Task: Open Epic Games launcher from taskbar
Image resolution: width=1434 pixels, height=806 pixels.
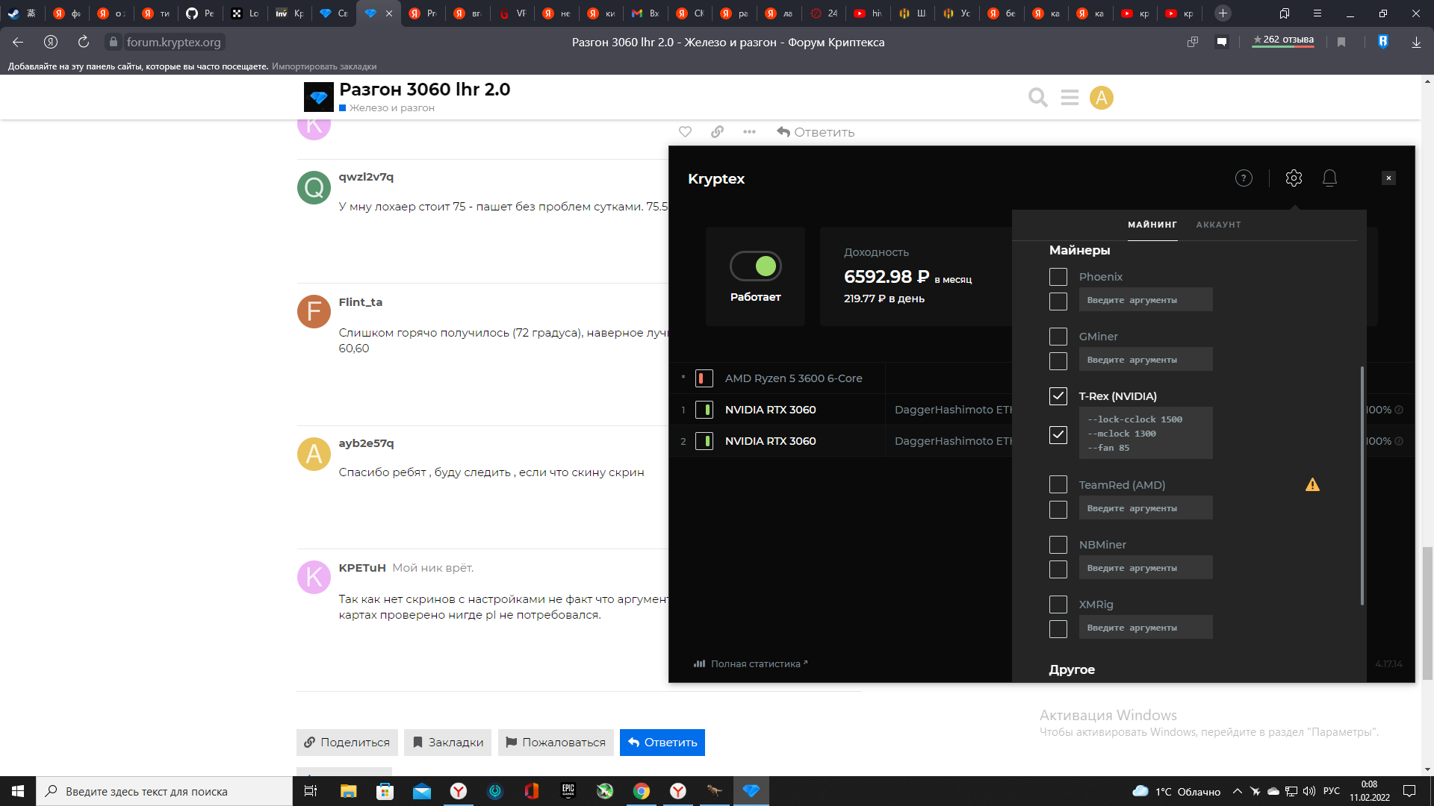Action: click(568, 791)
